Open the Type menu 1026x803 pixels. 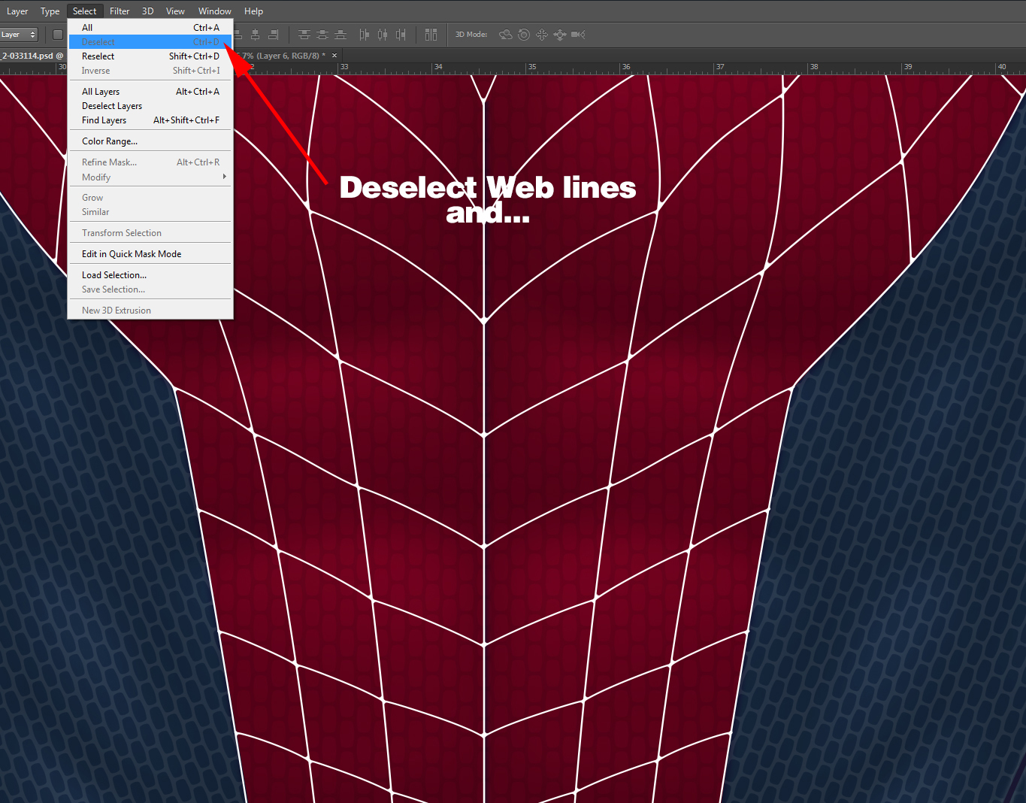click(50, 11)
